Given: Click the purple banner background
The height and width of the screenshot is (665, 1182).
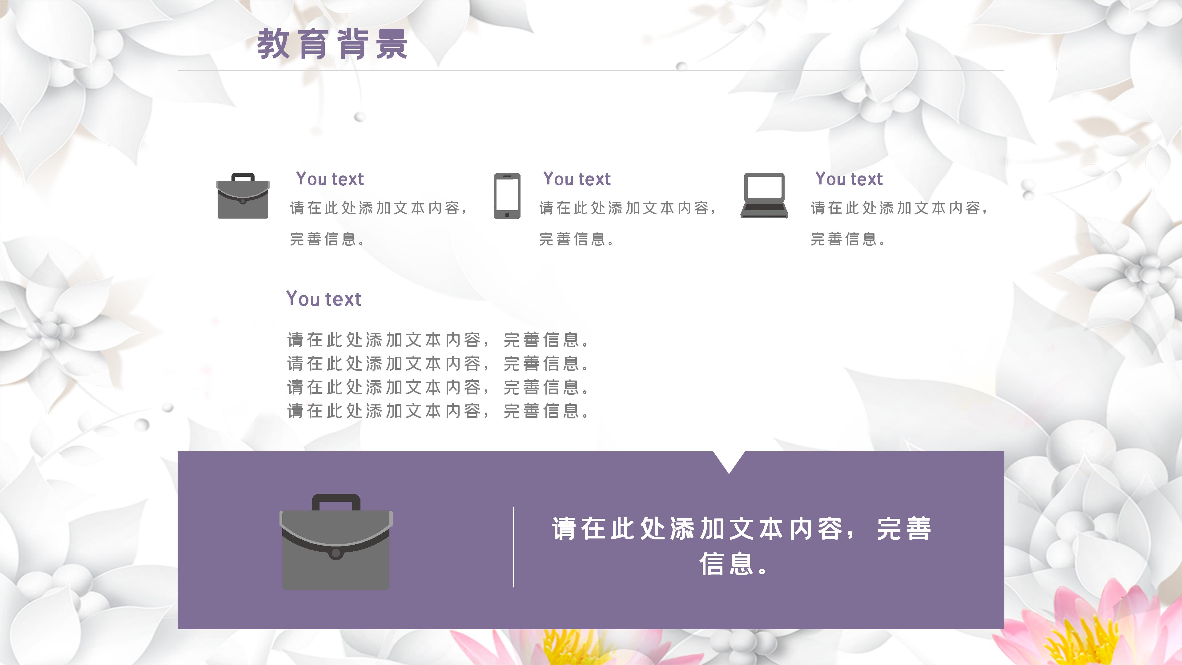Looking at the screenshot, I should pyautogui.click(x=440, y=606).
